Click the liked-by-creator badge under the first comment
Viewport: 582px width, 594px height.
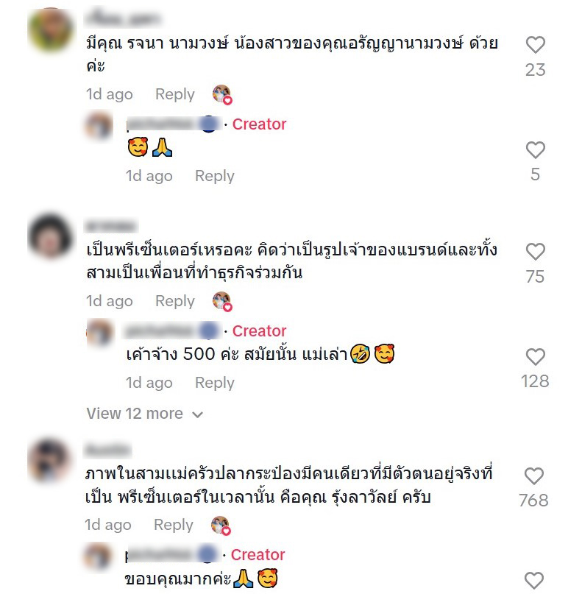[x=222, y=95]
